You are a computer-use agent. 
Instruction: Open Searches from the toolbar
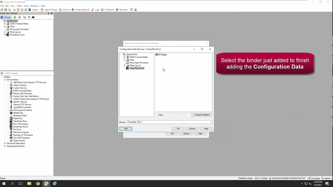121,10
